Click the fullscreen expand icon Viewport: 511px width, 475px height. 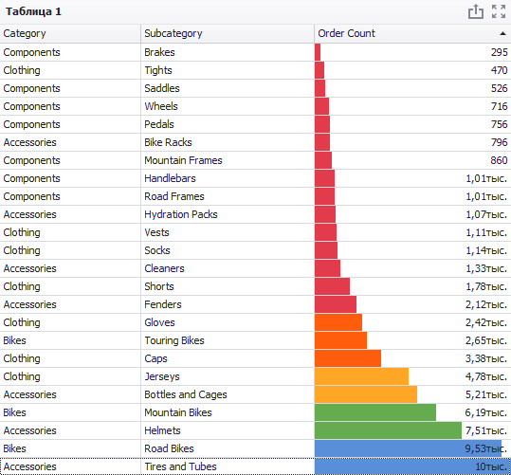pyautogui.click(x=499, y=11)
